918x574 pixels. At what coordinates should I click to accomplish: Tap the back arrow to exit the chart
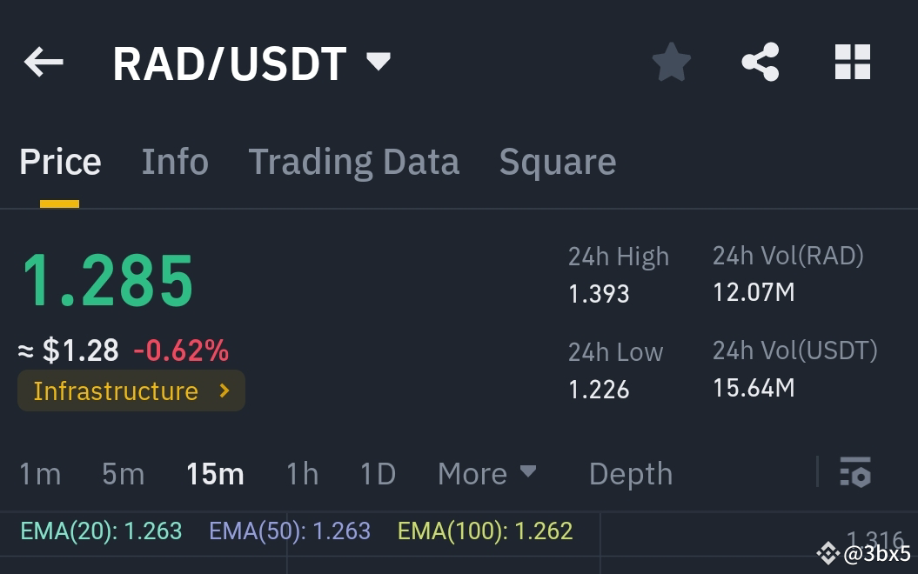[x=44, y=61]
